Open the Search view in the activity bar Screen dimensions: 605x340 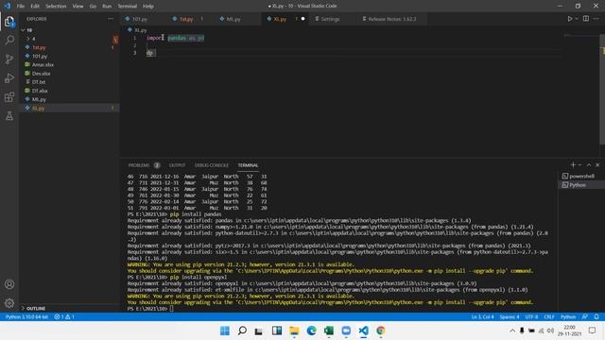point(9,40)
